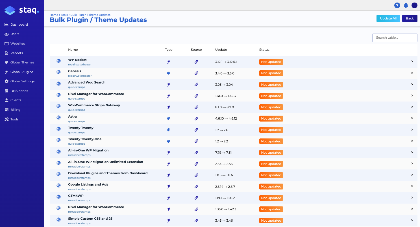This screenshot has width=420, height=227.
Task: Click the plugin type icon for WP Rocket
Action: click(x=169, y=62)
